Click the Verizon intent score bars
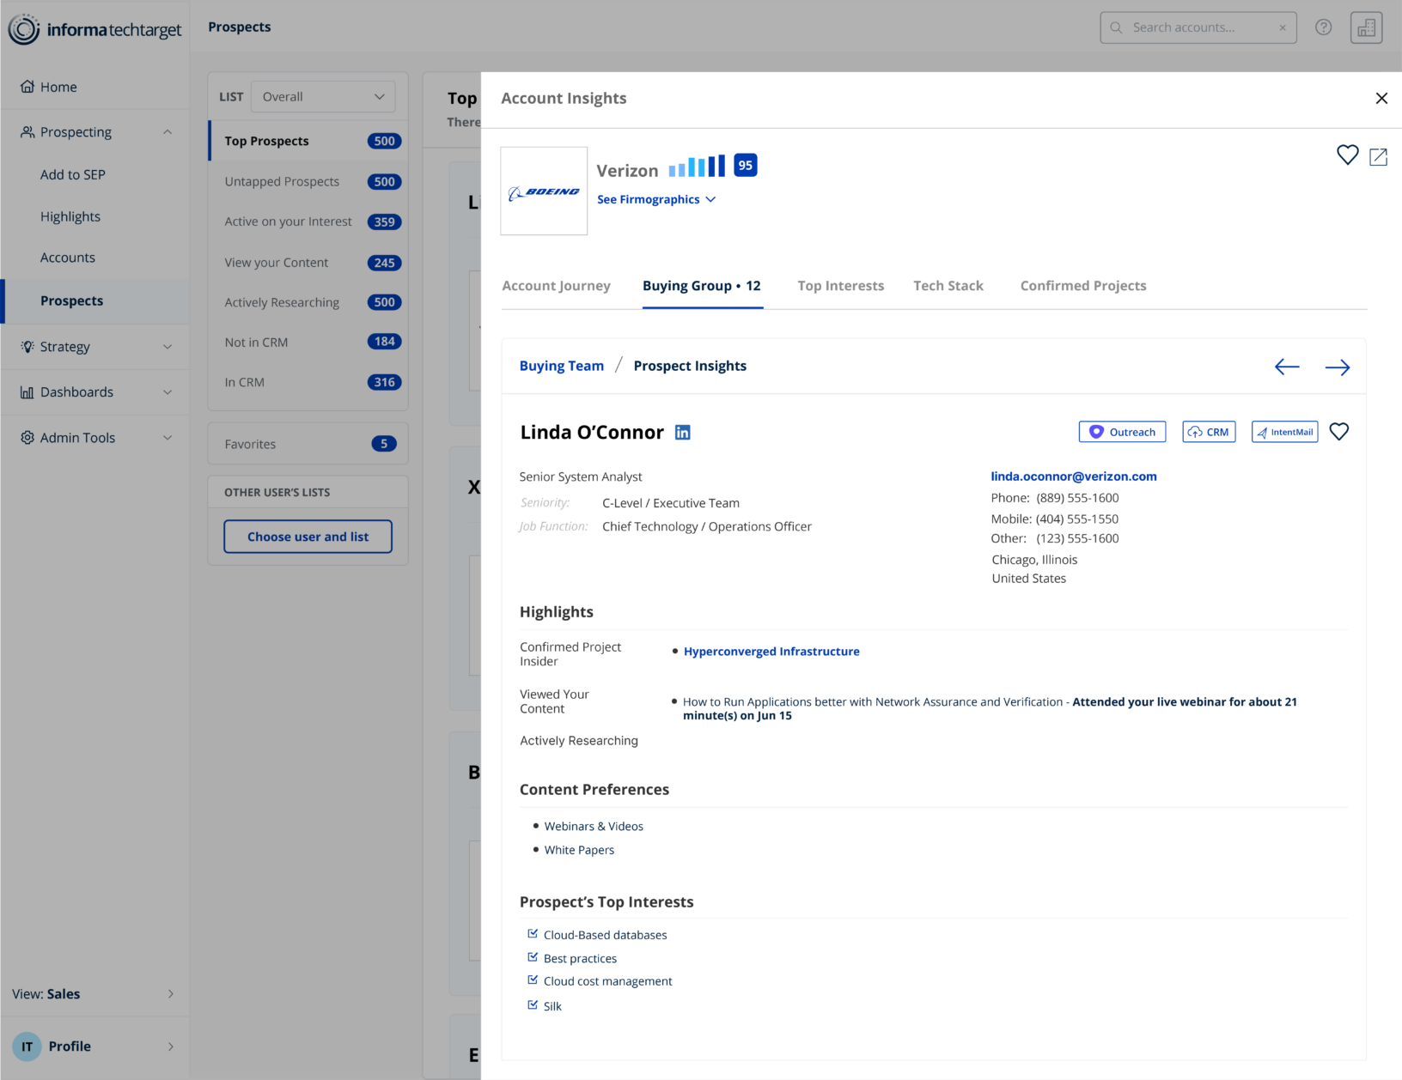This screenshot has height=1080, width=1402. pyautogui.click(x=697, y=166)
